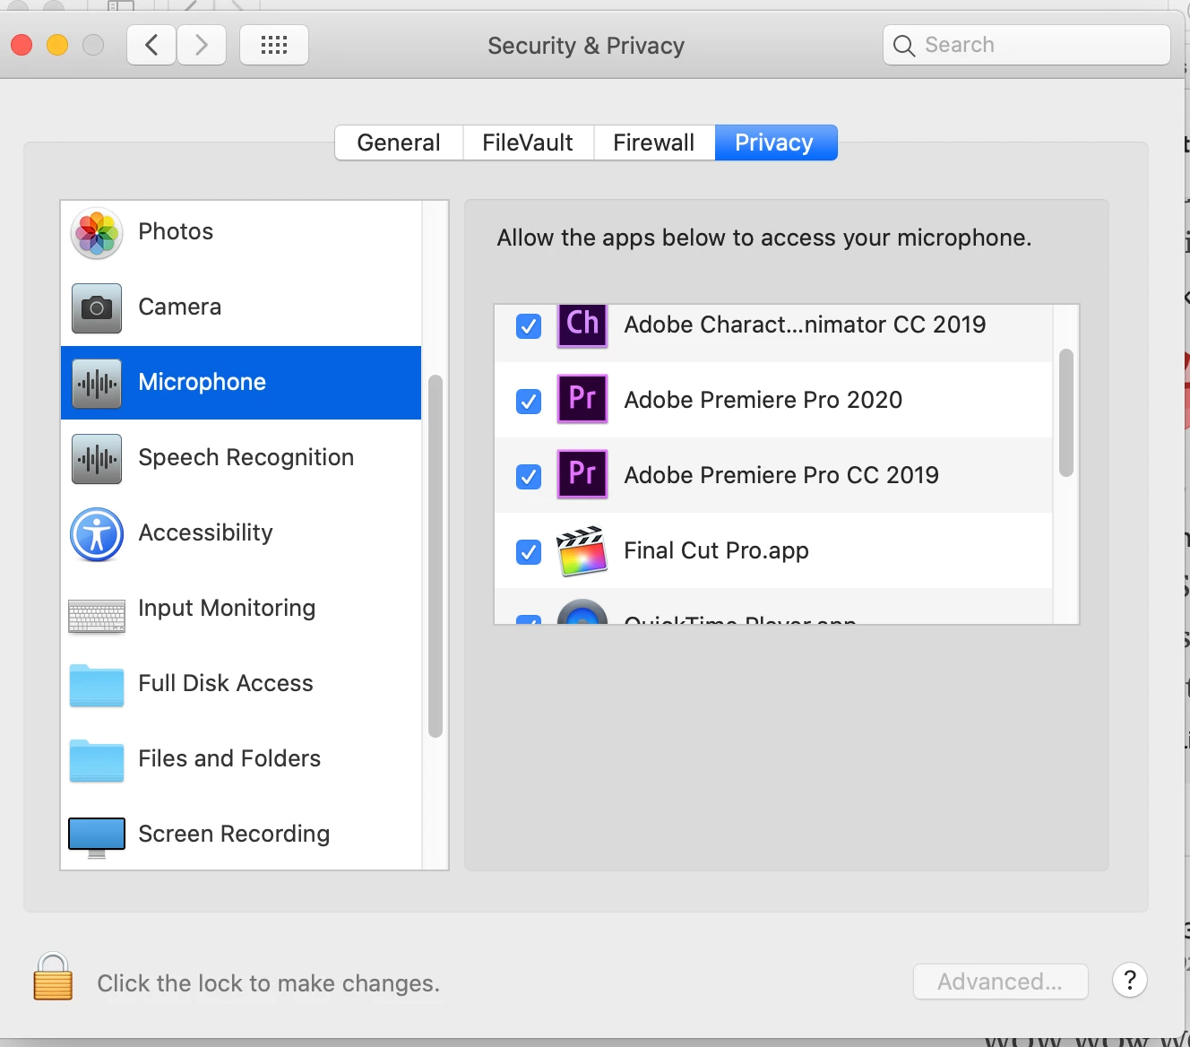This screenshot has height=1047, width=1190.
Task: Click the Adobe Charact...nimator CC 2019 label
Action: [805, 324]
